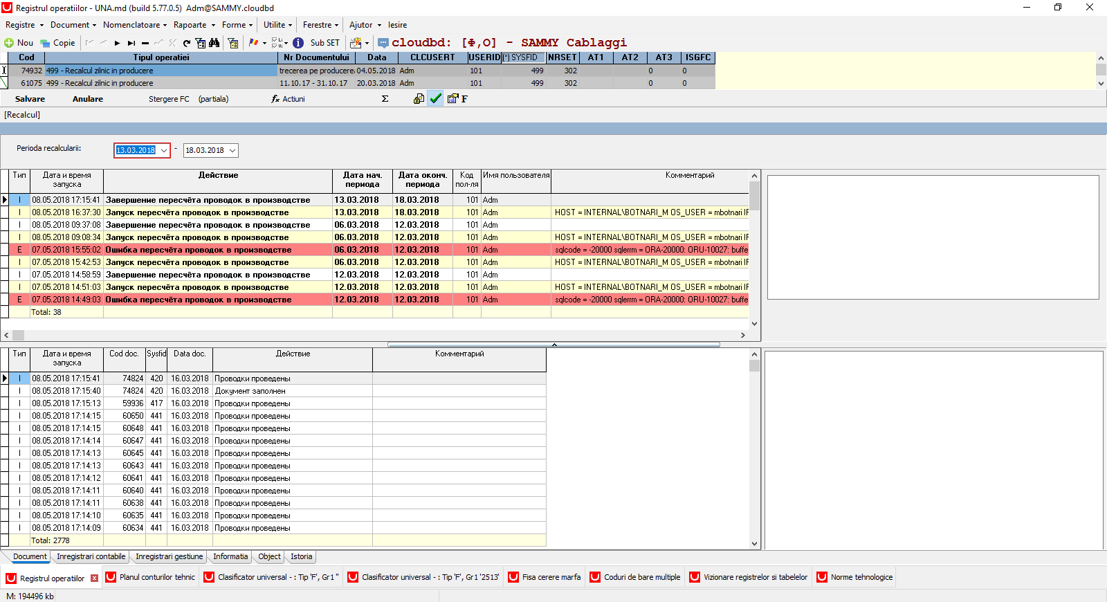The height and width of the screenshot is (602, 1107).
Task: Open the Fisa cerere marfa window tab
Action: (544, 577)
